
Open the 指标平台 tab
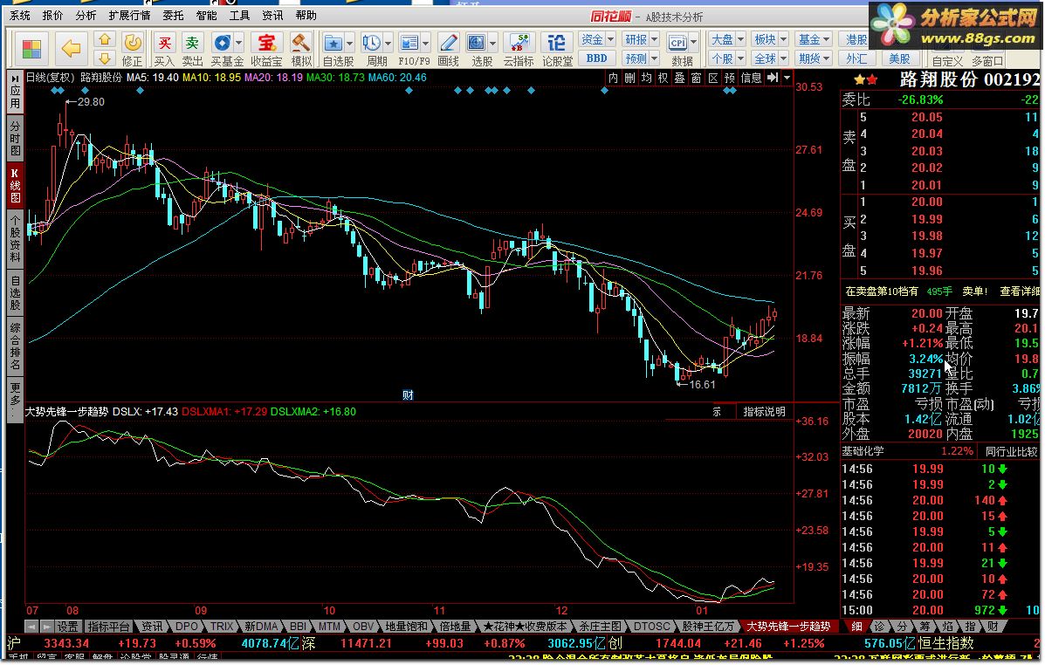coord(108,627)
